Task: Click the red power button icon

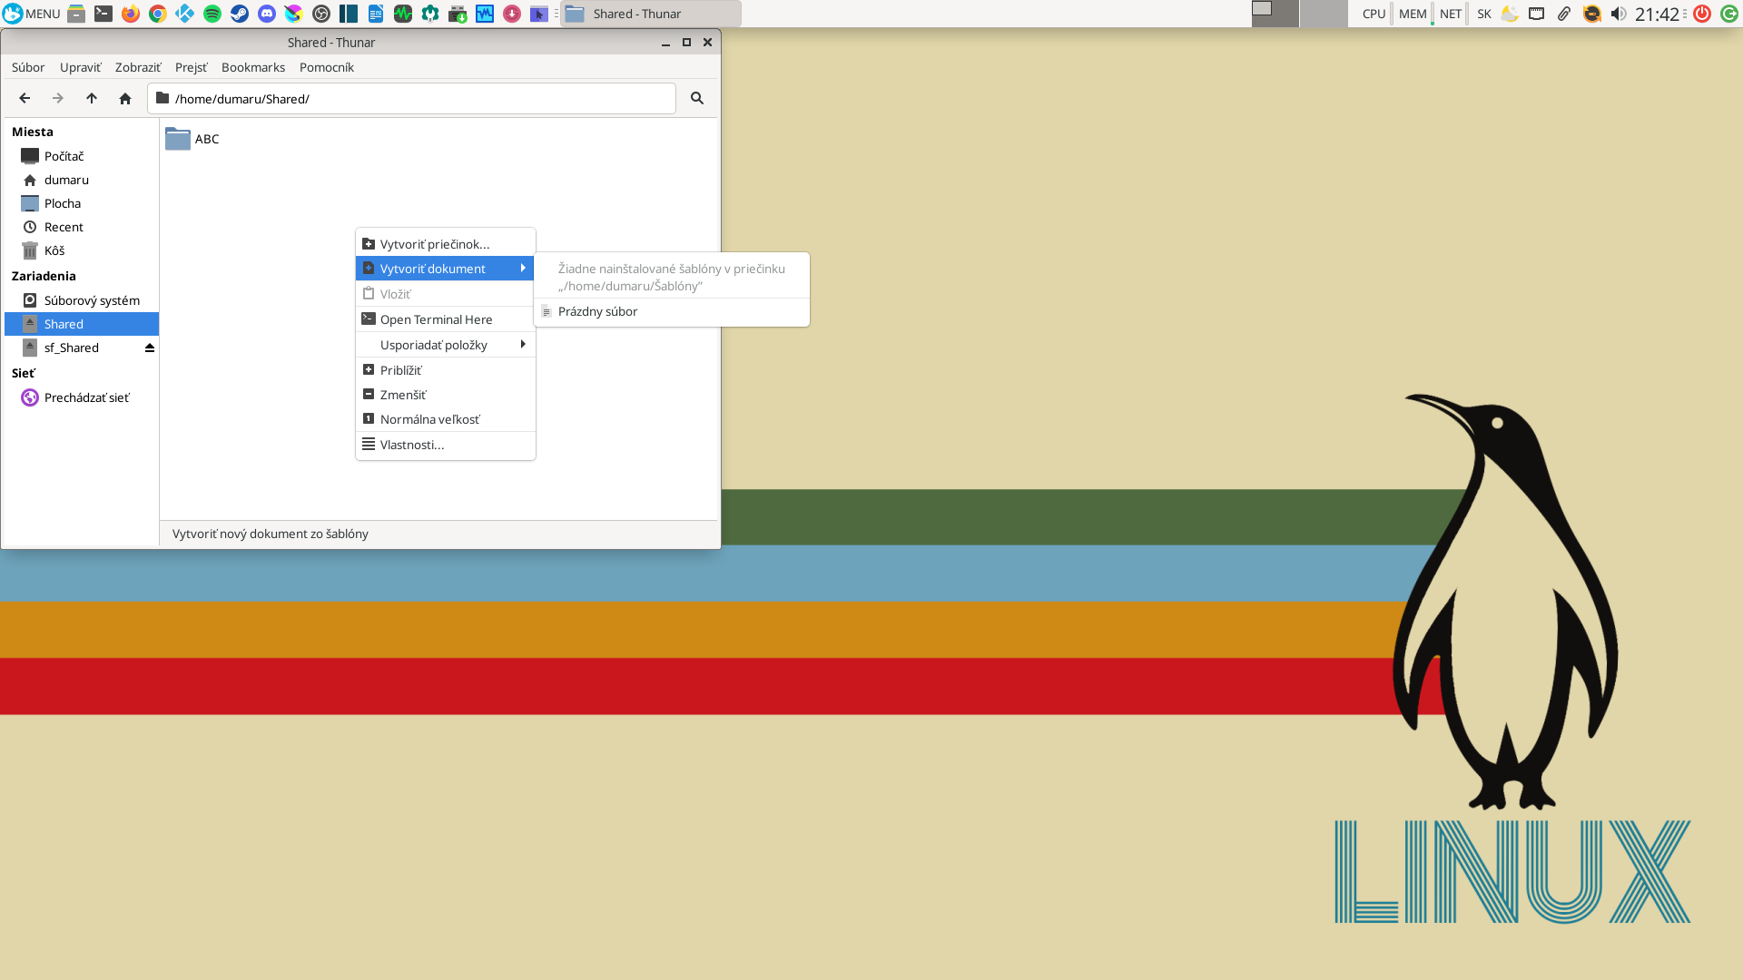Action: 1702,14
